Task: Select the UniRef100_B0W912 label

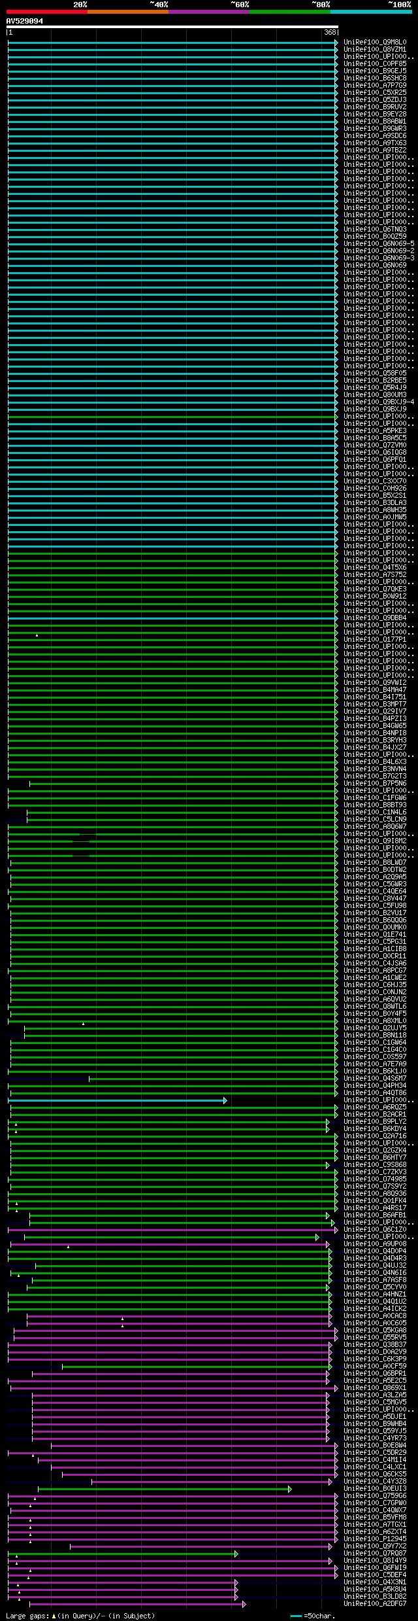Action: click(x=375, y=597)
